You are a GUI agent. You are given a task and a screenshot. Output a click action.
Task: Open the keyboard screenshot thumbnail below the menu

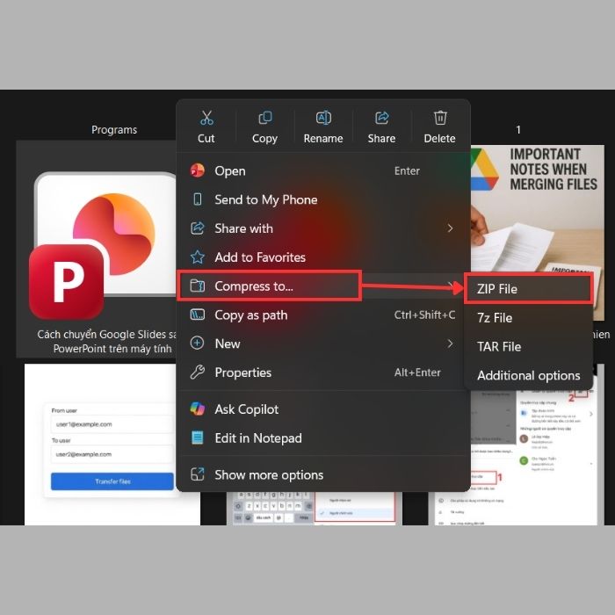(315, 509)
